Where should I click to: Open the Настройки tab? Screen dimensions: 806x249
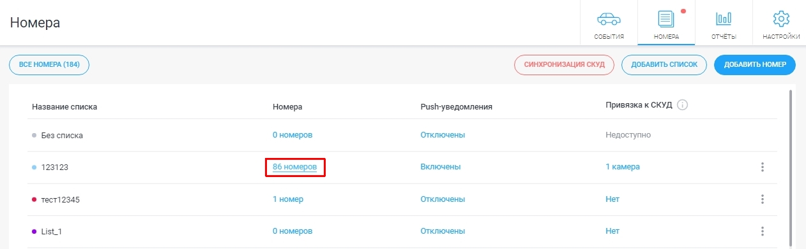(x=781, y=23)
